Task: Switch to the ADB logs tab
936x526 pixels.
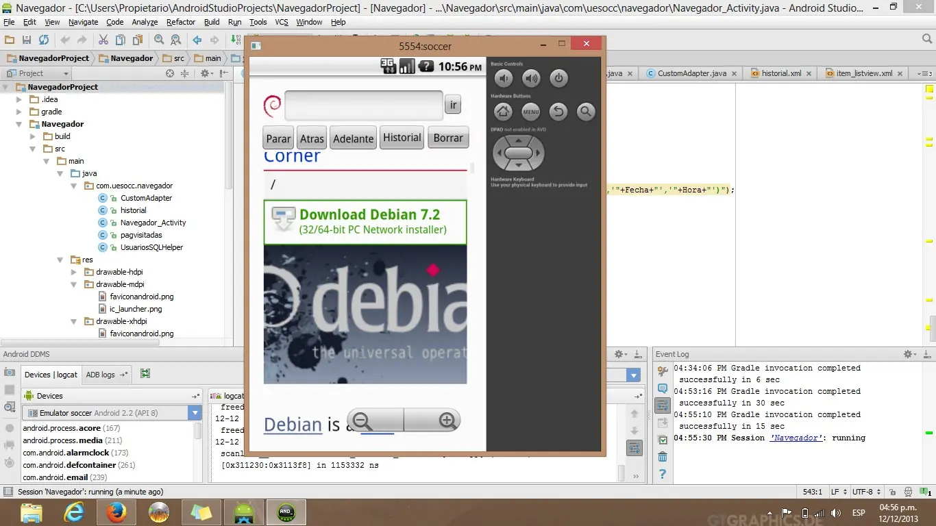Action: point(106,375)
